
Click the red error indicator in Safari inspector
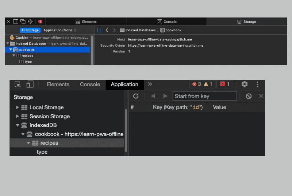(40, 21)
